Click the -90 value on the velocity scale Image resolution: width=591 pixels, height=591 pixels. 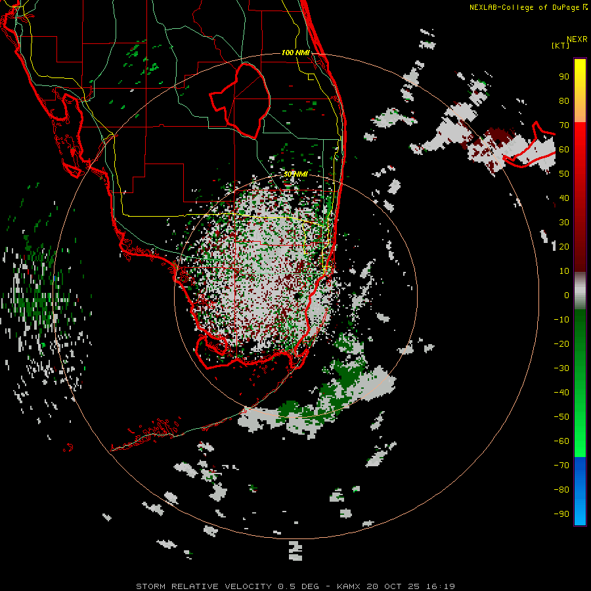[561, 514]
